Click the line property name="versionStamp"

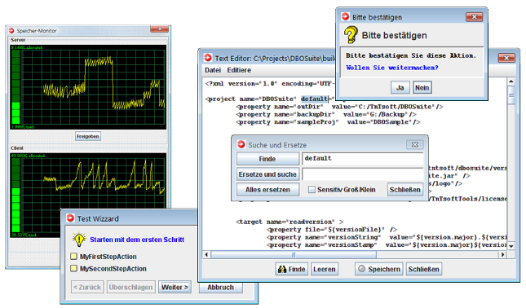click(x=387, y=245)
